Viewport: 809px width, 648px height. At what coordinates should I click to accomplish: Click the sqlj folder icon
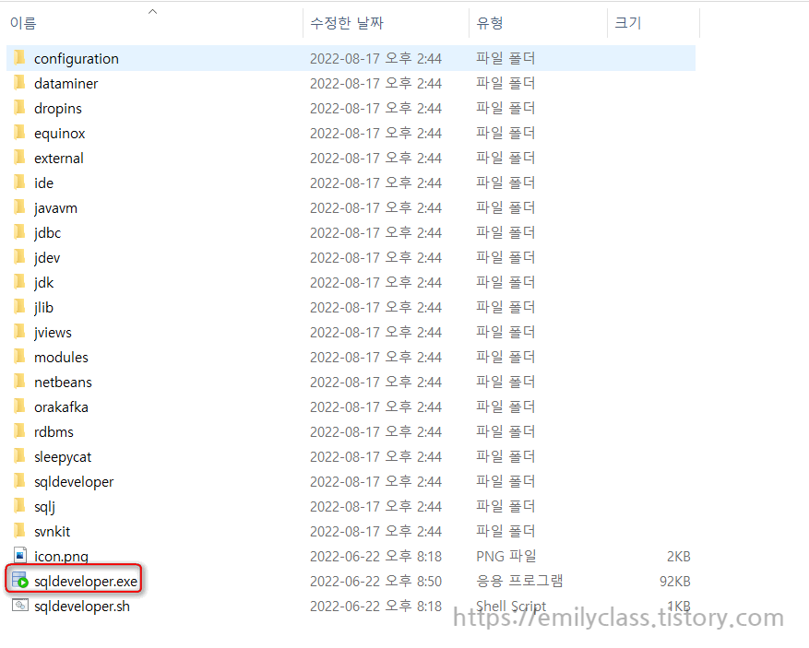point(19,506)
